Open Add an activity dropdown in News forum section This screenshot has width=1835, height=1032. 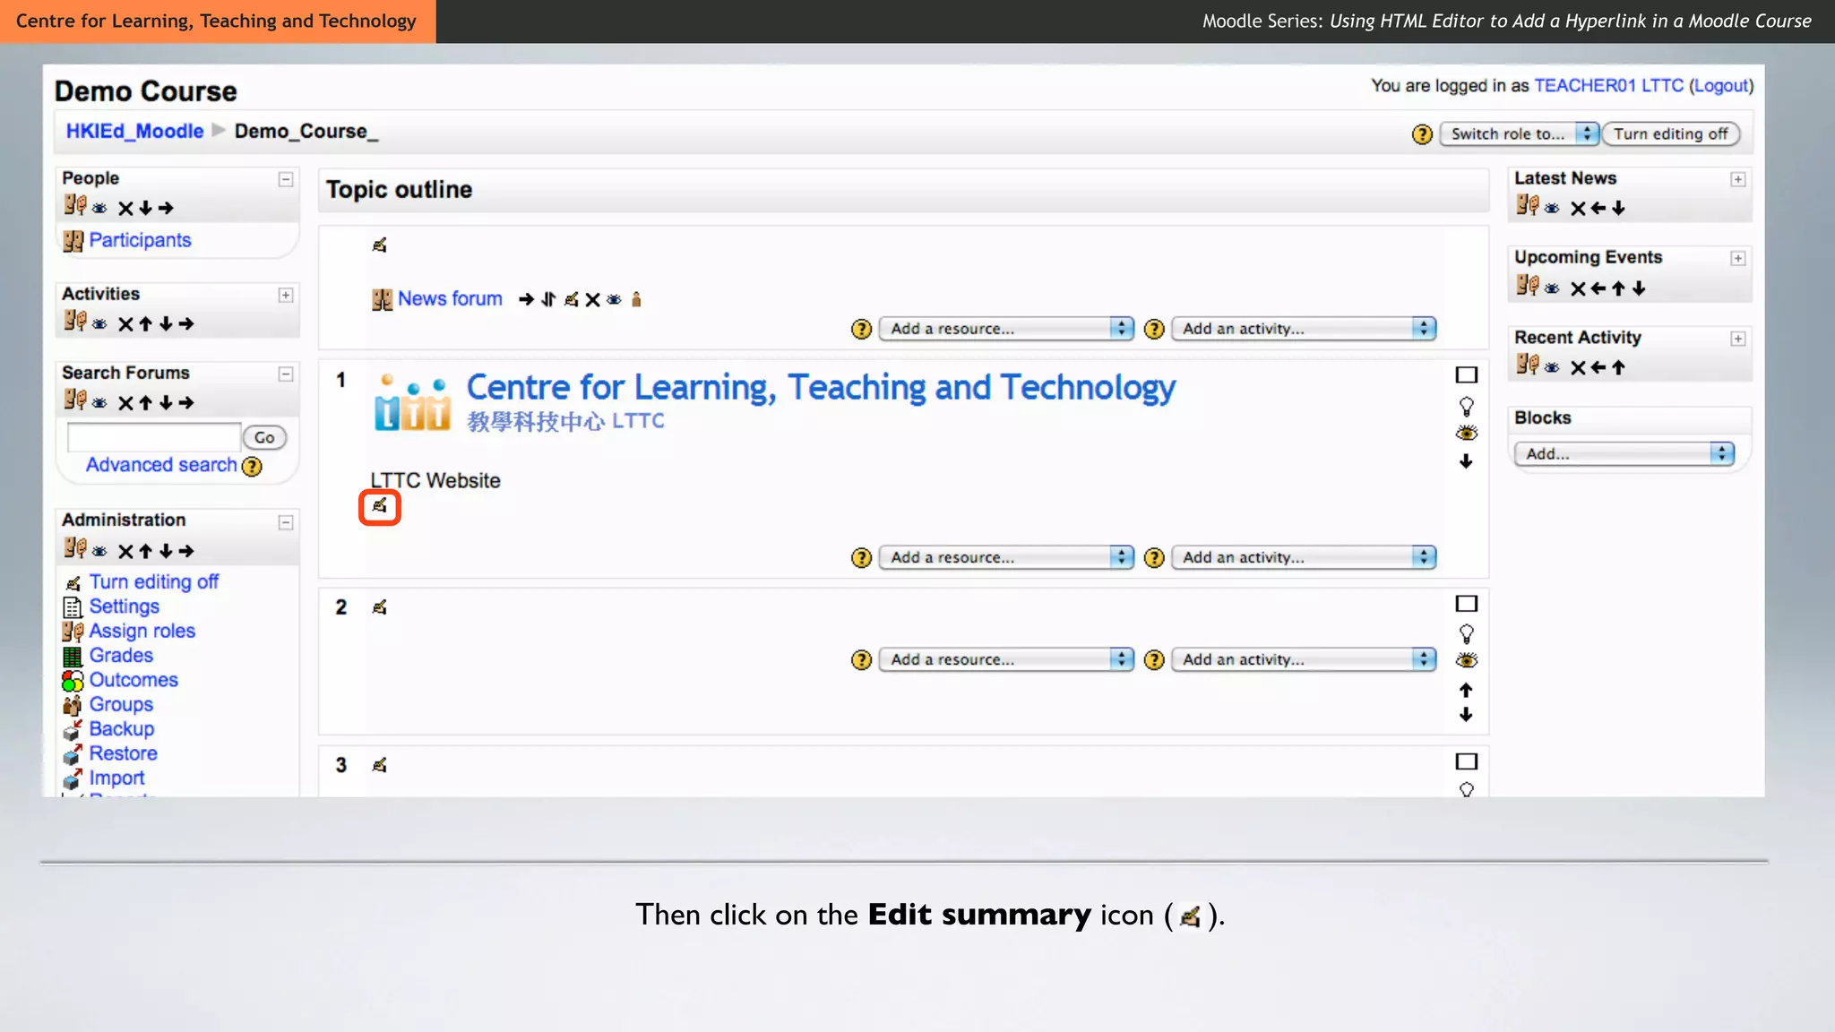point(1304,329)
